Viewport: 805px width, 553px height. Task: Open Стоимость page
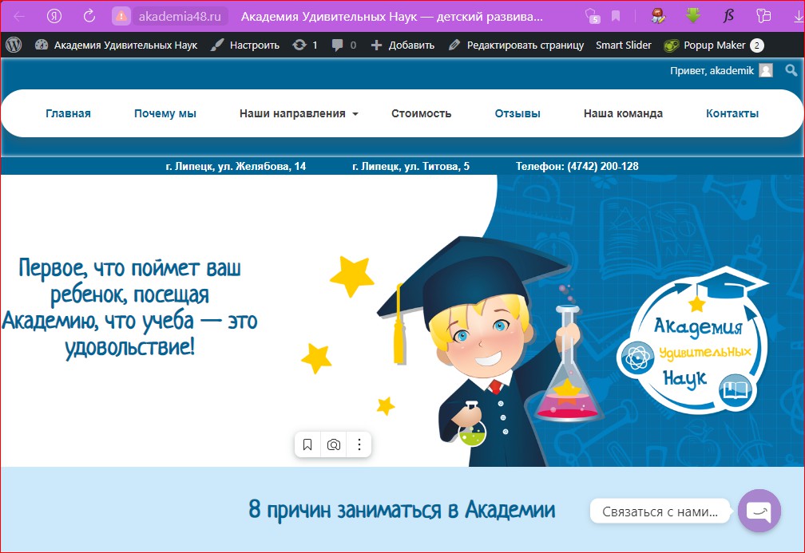pyautogui.click(x=422, y=113)
